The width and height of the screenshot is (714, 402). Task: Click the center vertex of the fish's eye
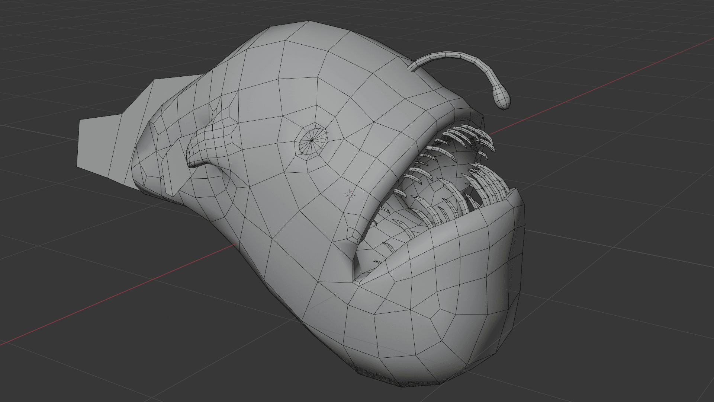[312, 140]
